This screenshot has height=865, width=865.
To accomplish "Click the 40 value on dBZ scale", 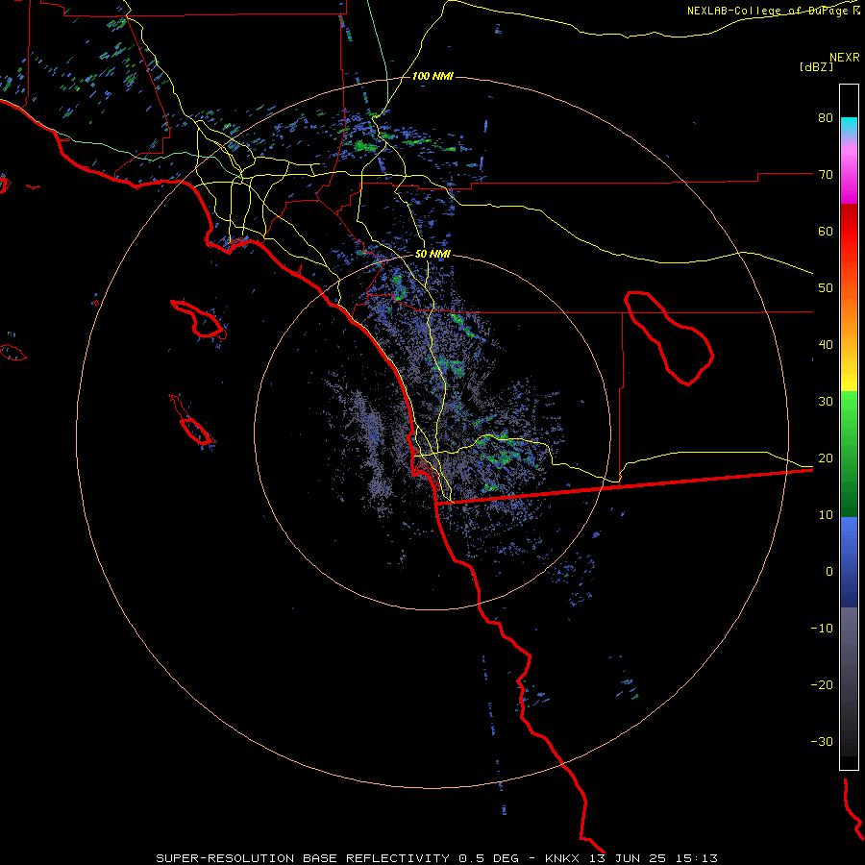I will (x=826, y=345).
